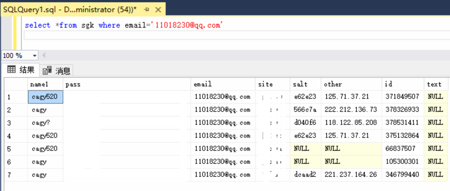Select row 7 header
Image resolution: width=450 pixels, height=191 pixels.
tap(16, 174)
